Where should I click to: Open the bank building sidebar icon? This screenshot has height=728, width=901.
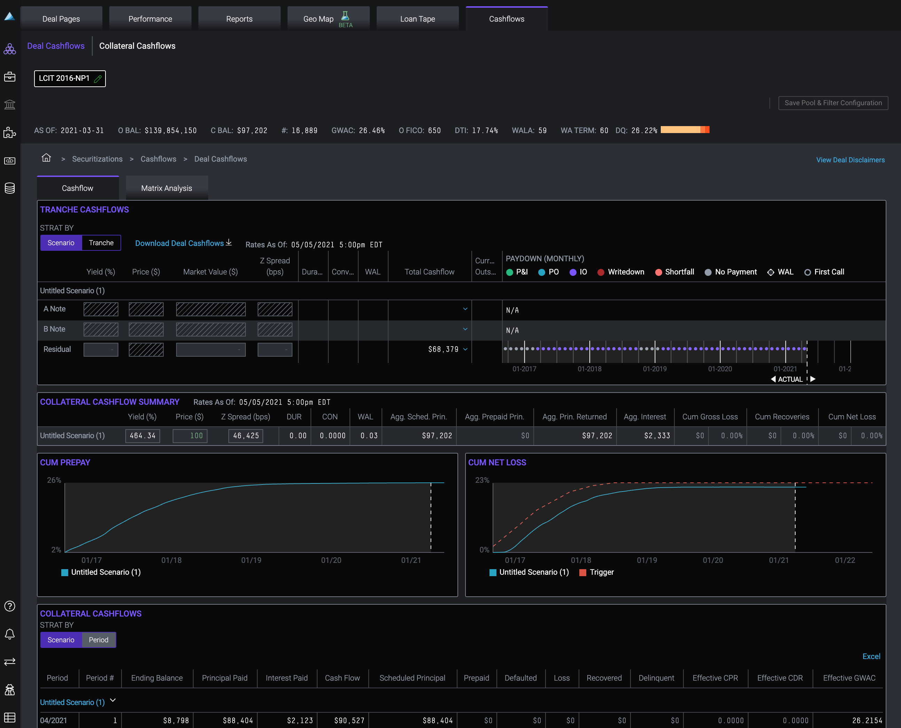[10, 104]
